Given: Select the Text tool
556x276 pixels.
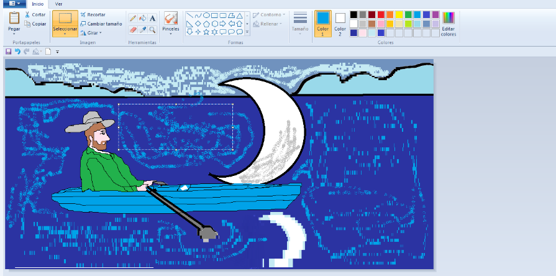Looking at the screenshot, I should click(x=152, y=18).
